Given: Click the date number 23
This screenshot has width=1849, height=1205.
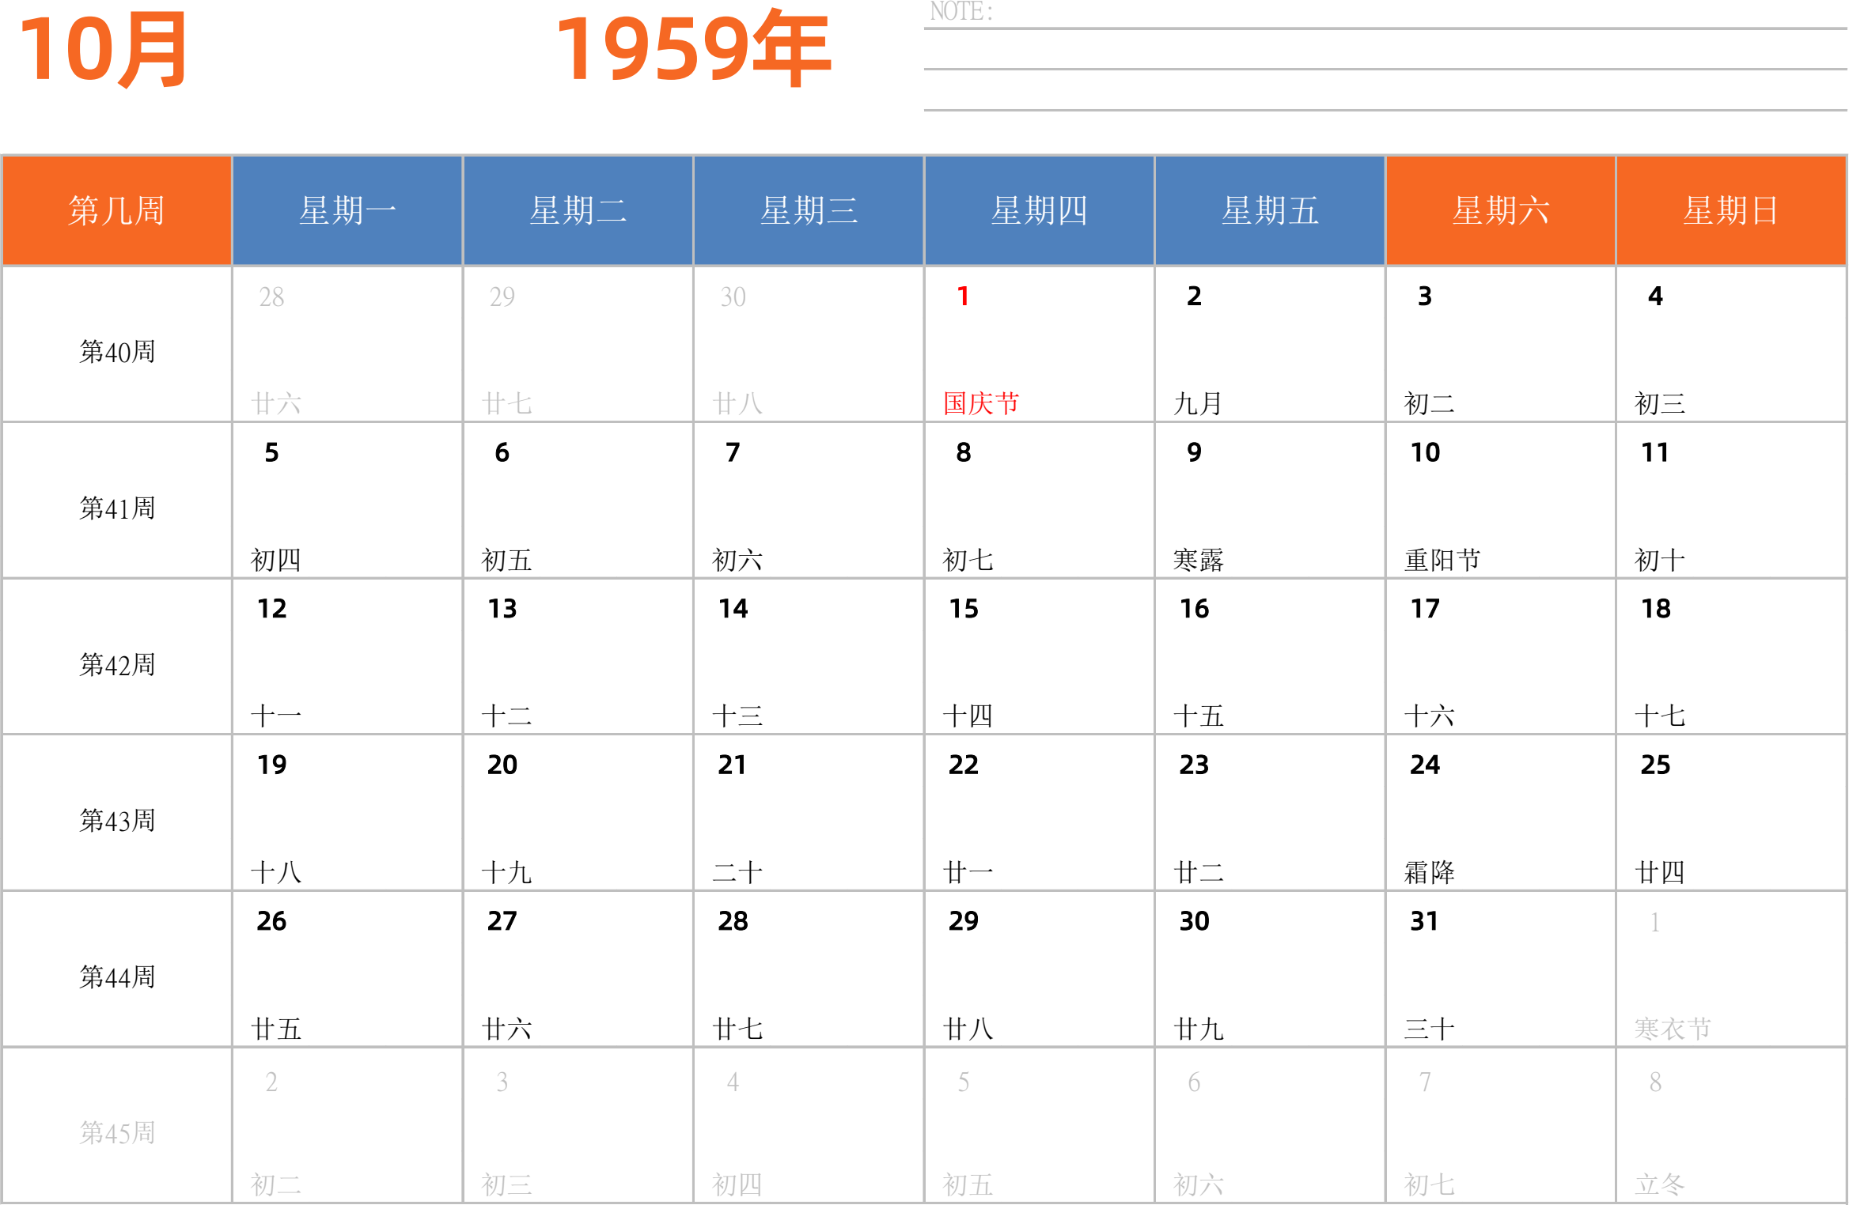Looking at the screenshot, I should [x=1194, y=765].
